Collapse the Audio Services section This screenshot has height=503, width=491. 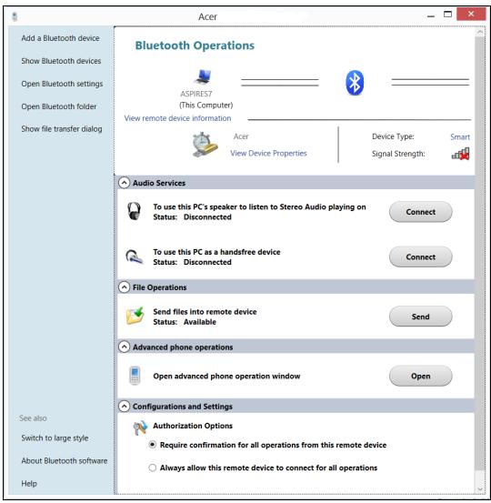124,183
